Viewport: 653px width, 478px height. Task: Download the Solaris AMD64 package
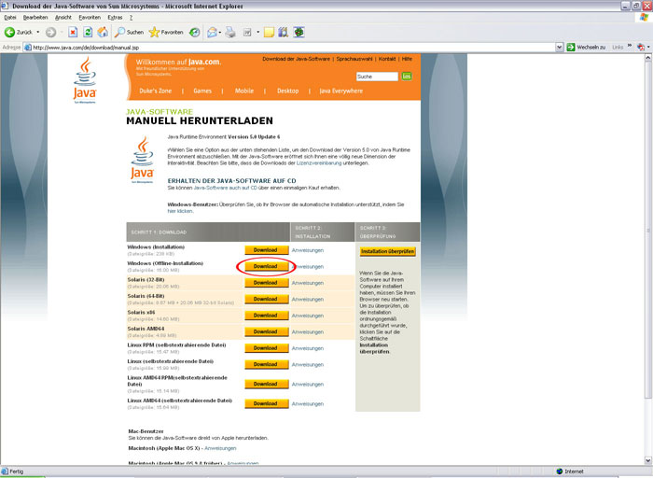pos(267,331)
